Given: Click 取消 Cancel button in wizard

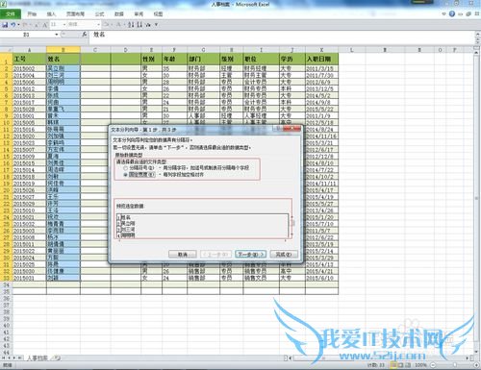Looking at the screenshot, I should [x=183, y=255].
